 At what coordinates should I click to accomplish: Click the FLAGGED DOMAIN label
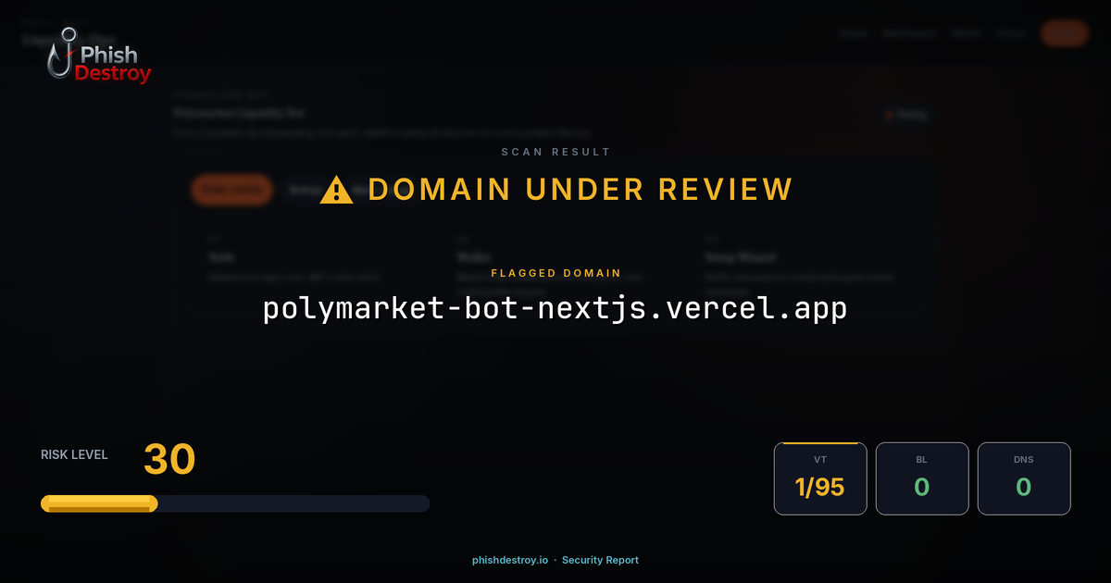(x=555, y=273)
